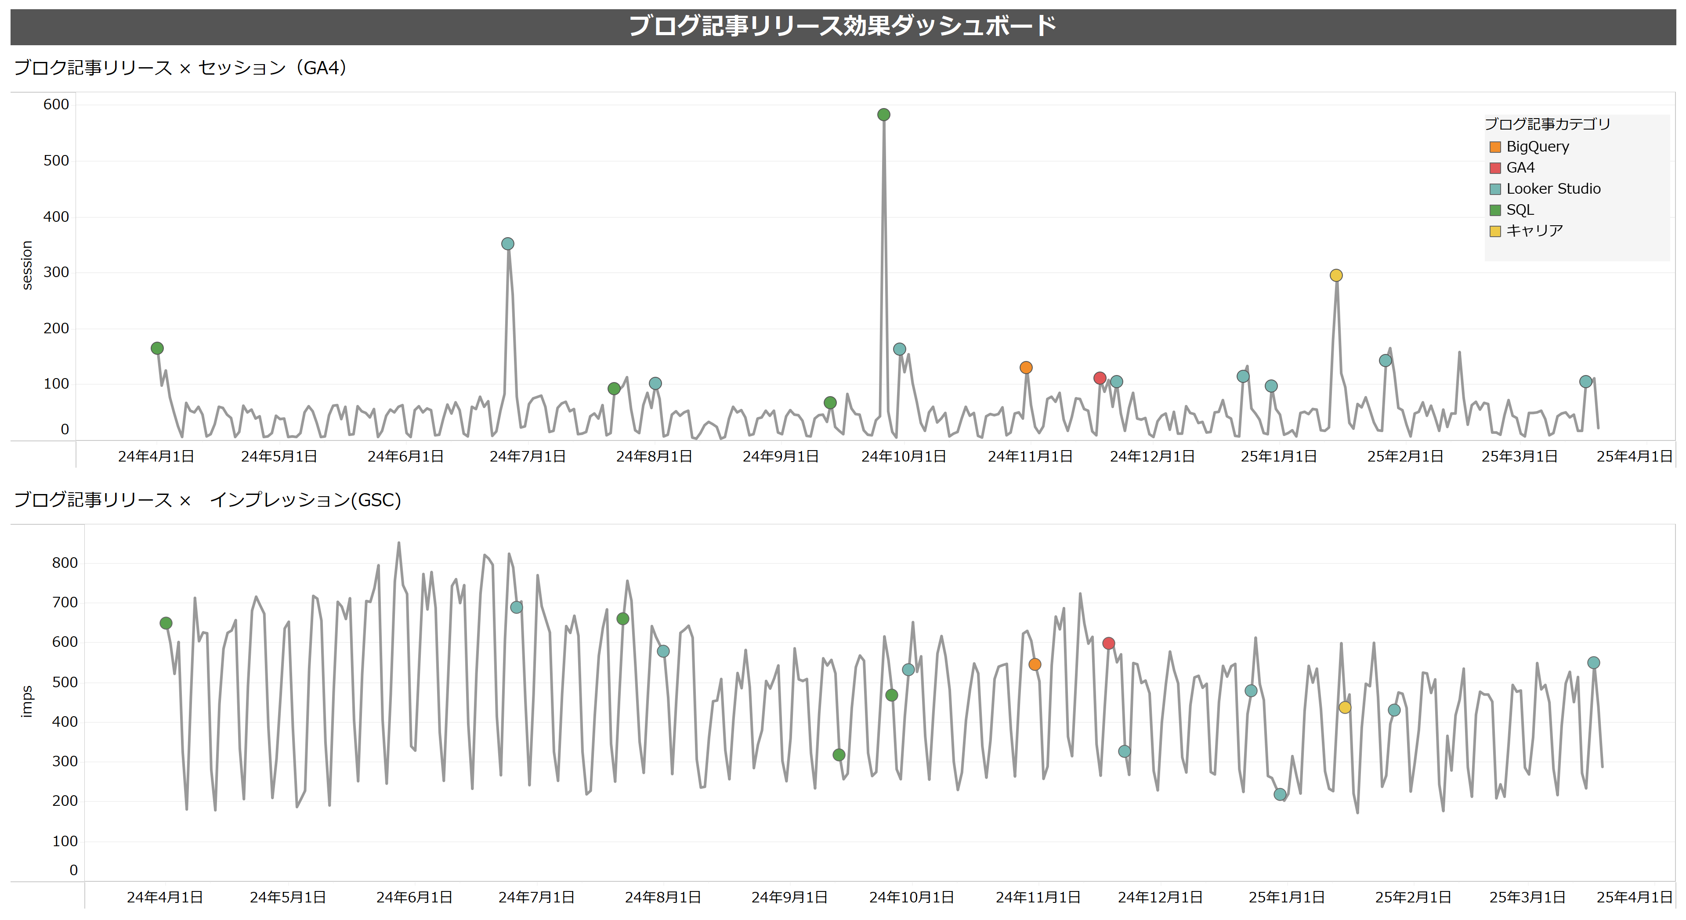The height and width of the screenshot is (920, 1686).
Task: Click the Looker Studio teal legend swatch
Action: coord(1495,189)
